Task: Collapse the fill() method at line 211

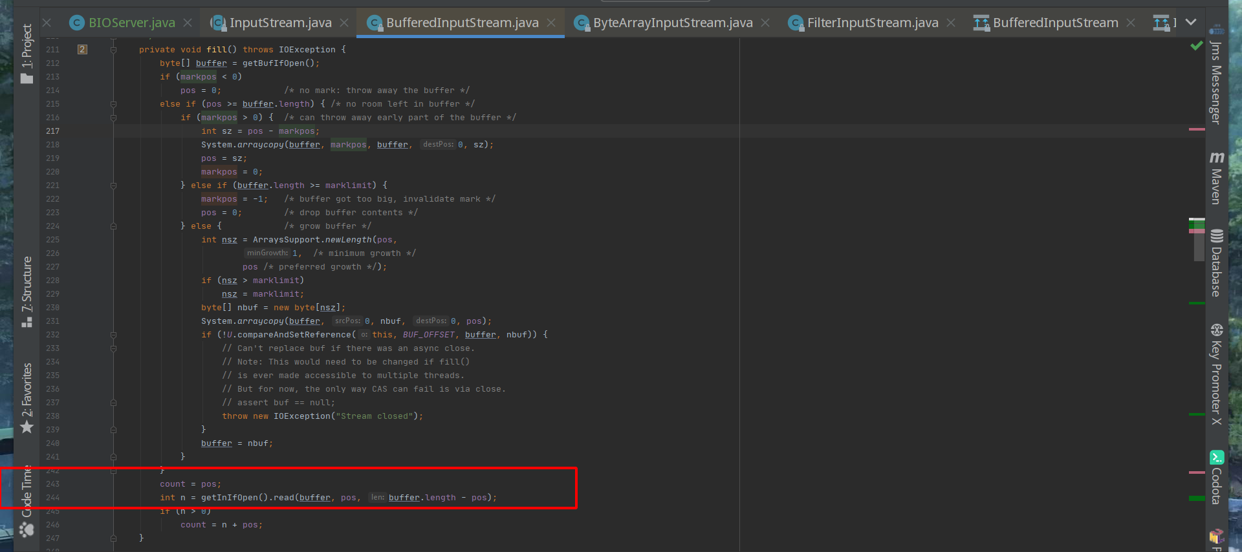Action: [113, 49]
